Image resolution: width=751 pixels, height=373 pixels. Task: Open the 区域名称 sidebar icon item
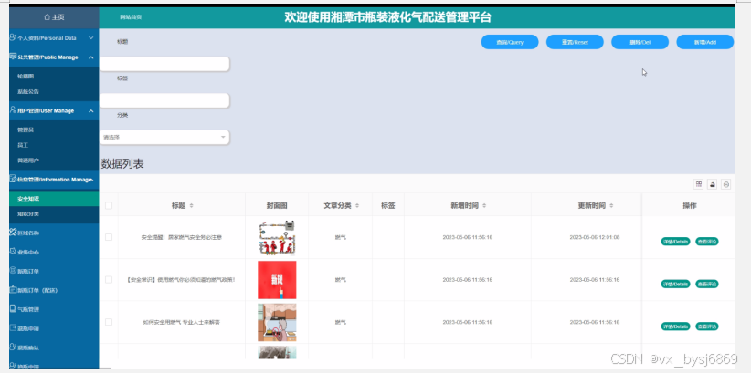coord(13,233)
